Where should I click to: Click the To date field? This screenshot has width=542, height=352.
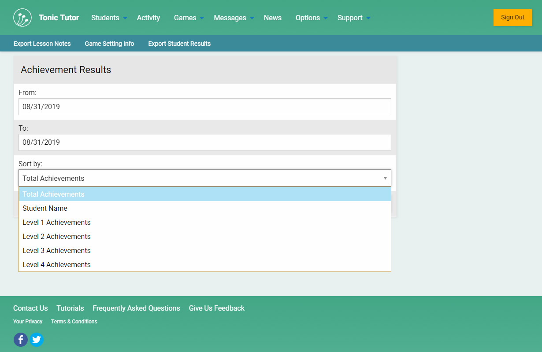(204, 143)
